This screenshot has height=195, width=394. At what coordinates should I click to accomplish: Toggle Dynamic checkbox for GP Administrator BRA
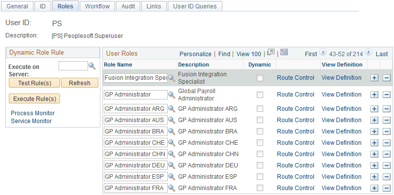pos(260,131)
